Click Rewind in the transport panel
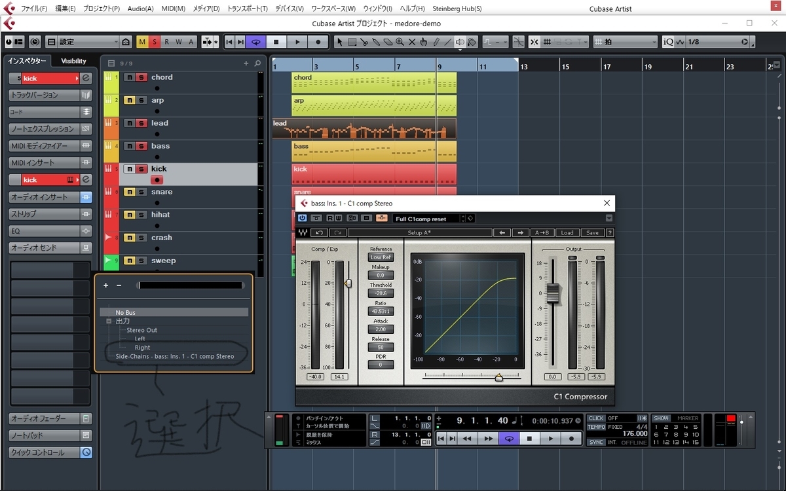The image size is (786, 491). point(468,439)
